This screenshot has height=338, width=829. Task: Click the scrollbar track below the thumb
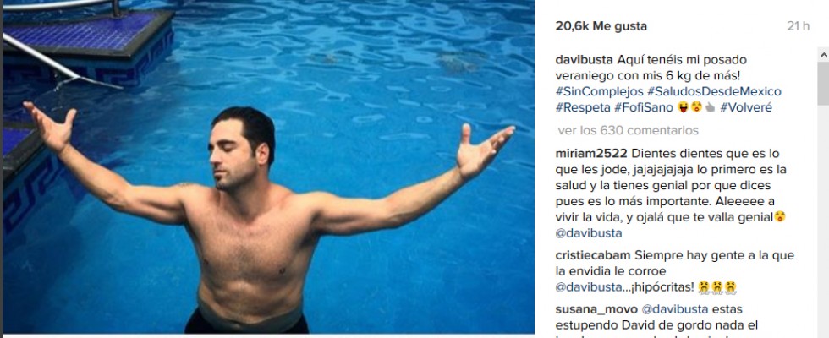tap(823, 221)
